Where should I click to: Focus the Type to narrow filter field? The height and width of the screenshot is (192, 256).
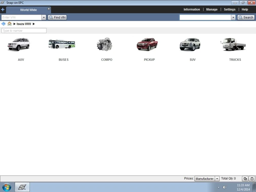tap(24, 30)
